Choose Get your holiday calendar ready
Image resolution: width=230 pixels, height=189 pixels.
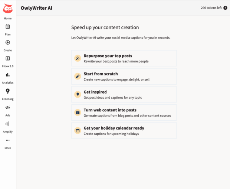pos(124,131)
